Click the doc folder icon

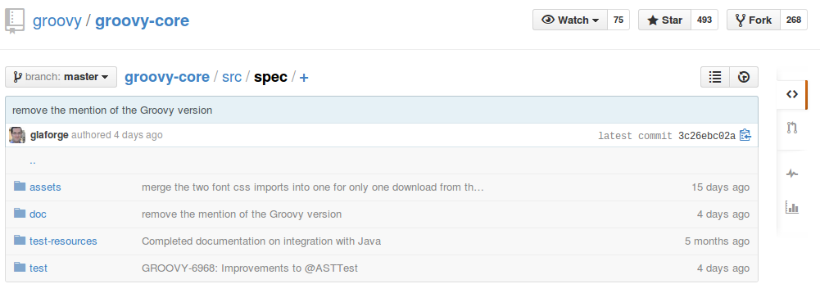tap(20, 213)
